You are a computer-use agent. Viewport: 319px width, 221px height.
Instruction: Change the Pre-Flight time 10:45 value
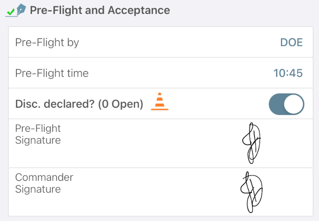288,73
